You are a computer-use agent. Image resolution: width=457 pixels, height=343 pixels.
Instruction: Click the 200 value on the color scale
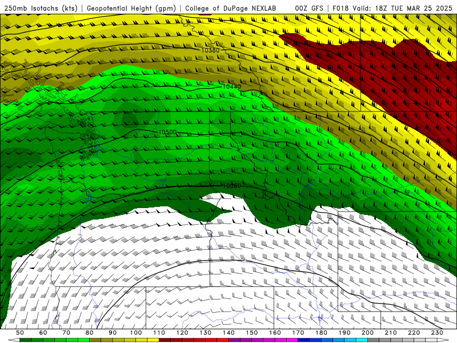click(367, 333)
